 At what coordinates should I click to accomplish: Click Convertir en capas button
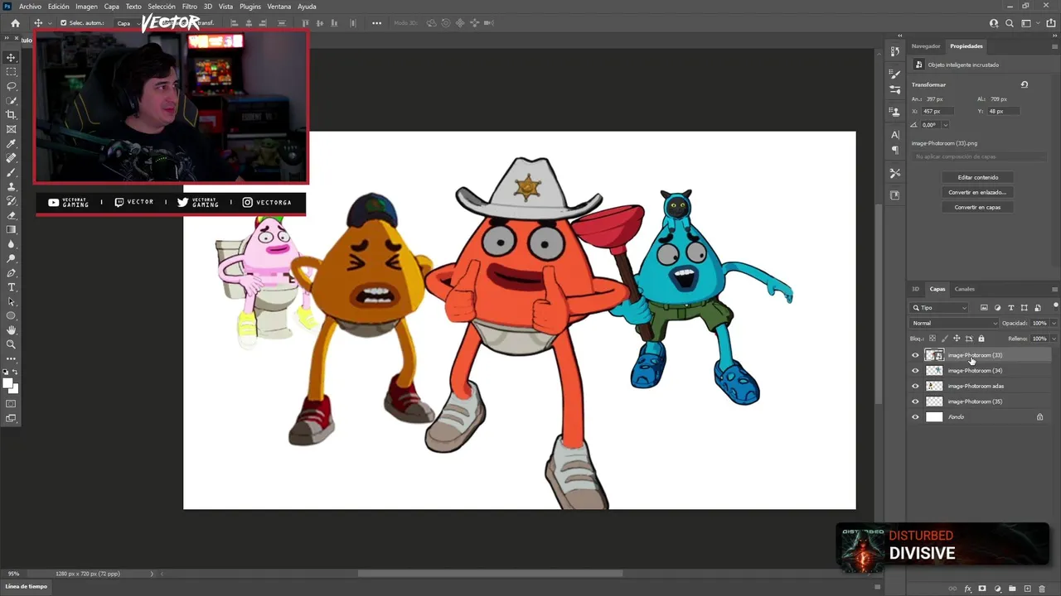click(x=978, y=207)
